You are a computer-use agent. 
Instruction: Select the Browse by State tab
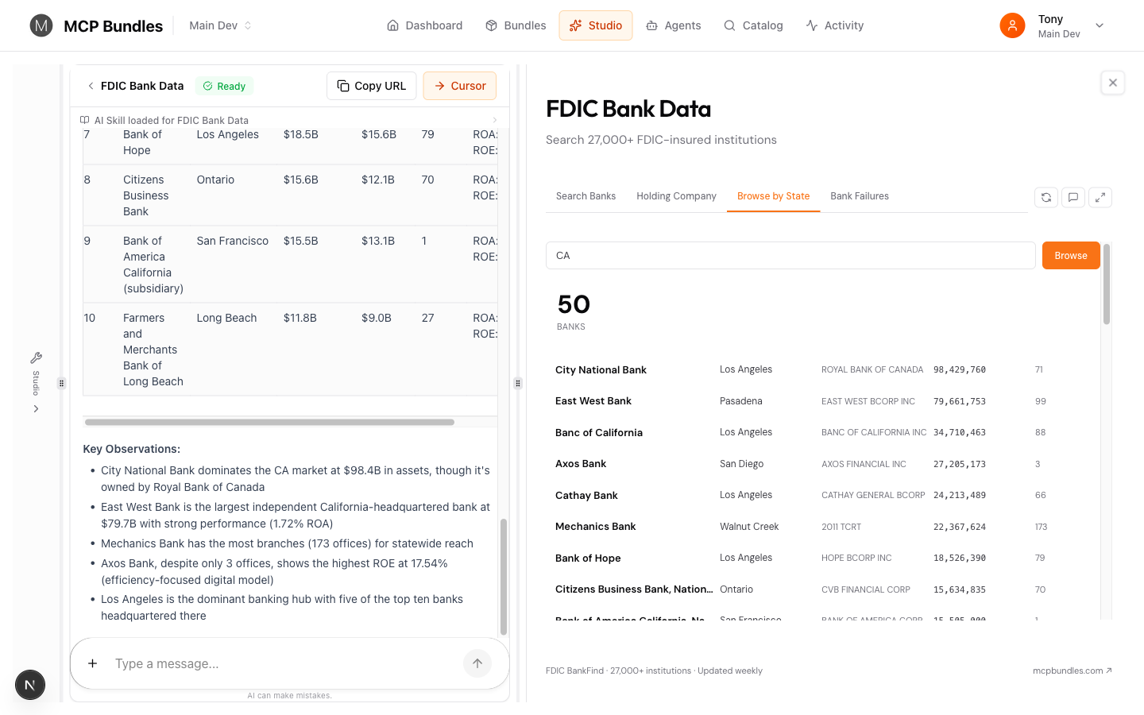pos(773,196)
